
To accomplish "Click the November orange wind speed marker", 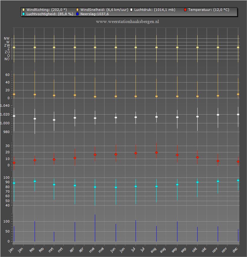I will coord(218,96).
